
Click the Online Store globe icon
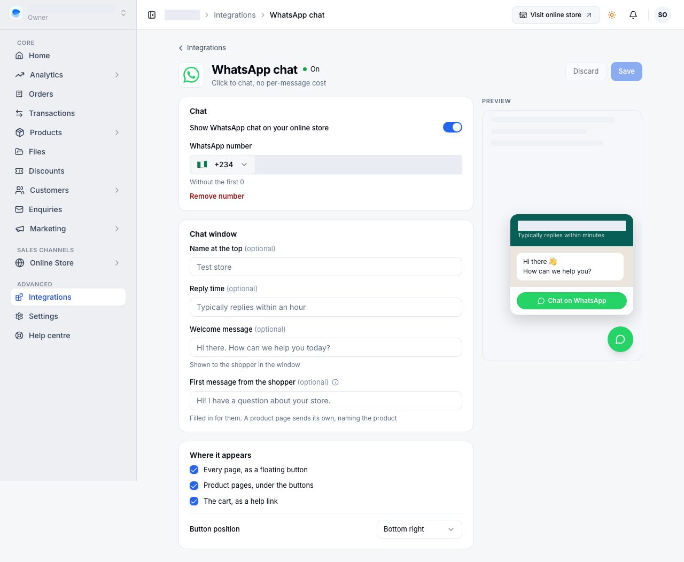coord(20,263)
